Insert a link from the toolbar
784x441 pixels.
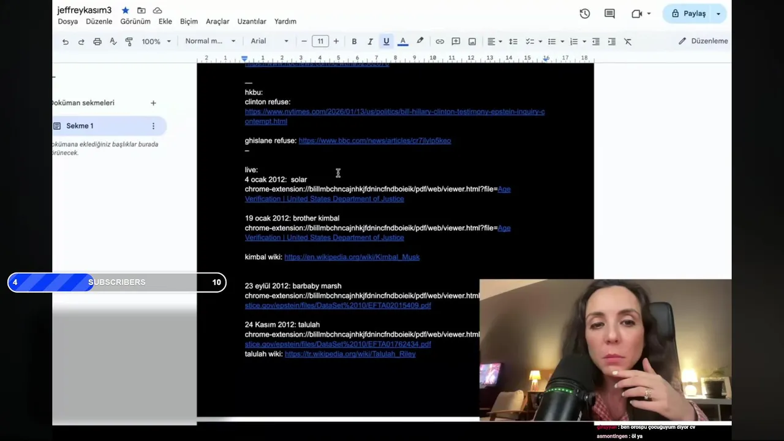point(440,41)
